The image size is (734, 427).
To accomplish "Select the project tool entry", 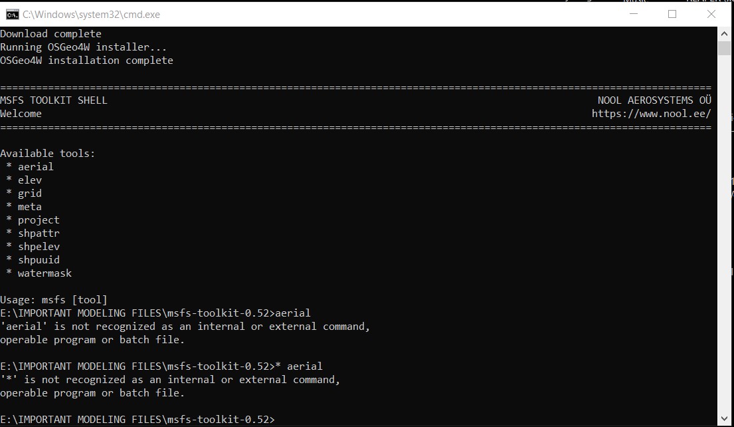I will 38,219.
